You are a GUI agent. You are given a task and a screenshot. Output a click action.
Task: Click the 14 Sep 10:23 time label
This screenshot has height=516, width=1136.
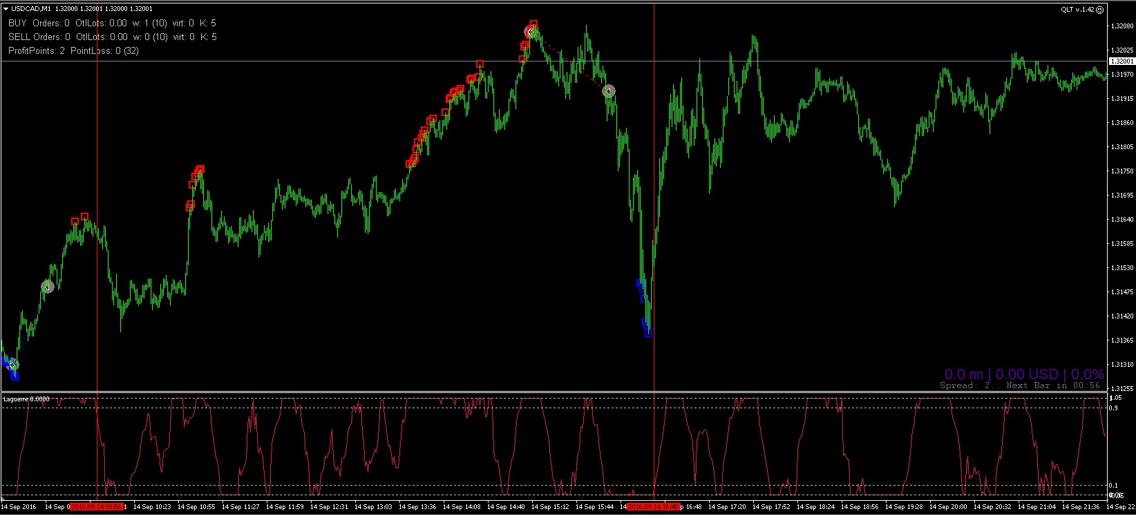152,507
